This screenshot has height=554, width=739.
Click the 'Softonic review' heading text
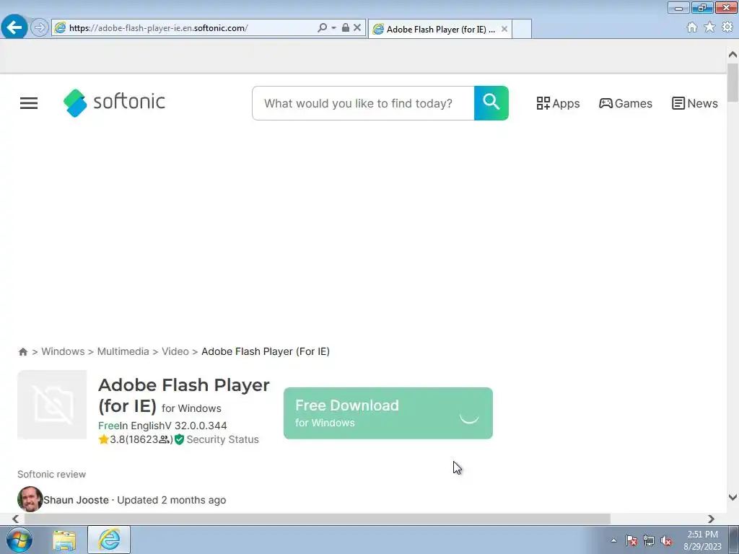tap(52, 475)
